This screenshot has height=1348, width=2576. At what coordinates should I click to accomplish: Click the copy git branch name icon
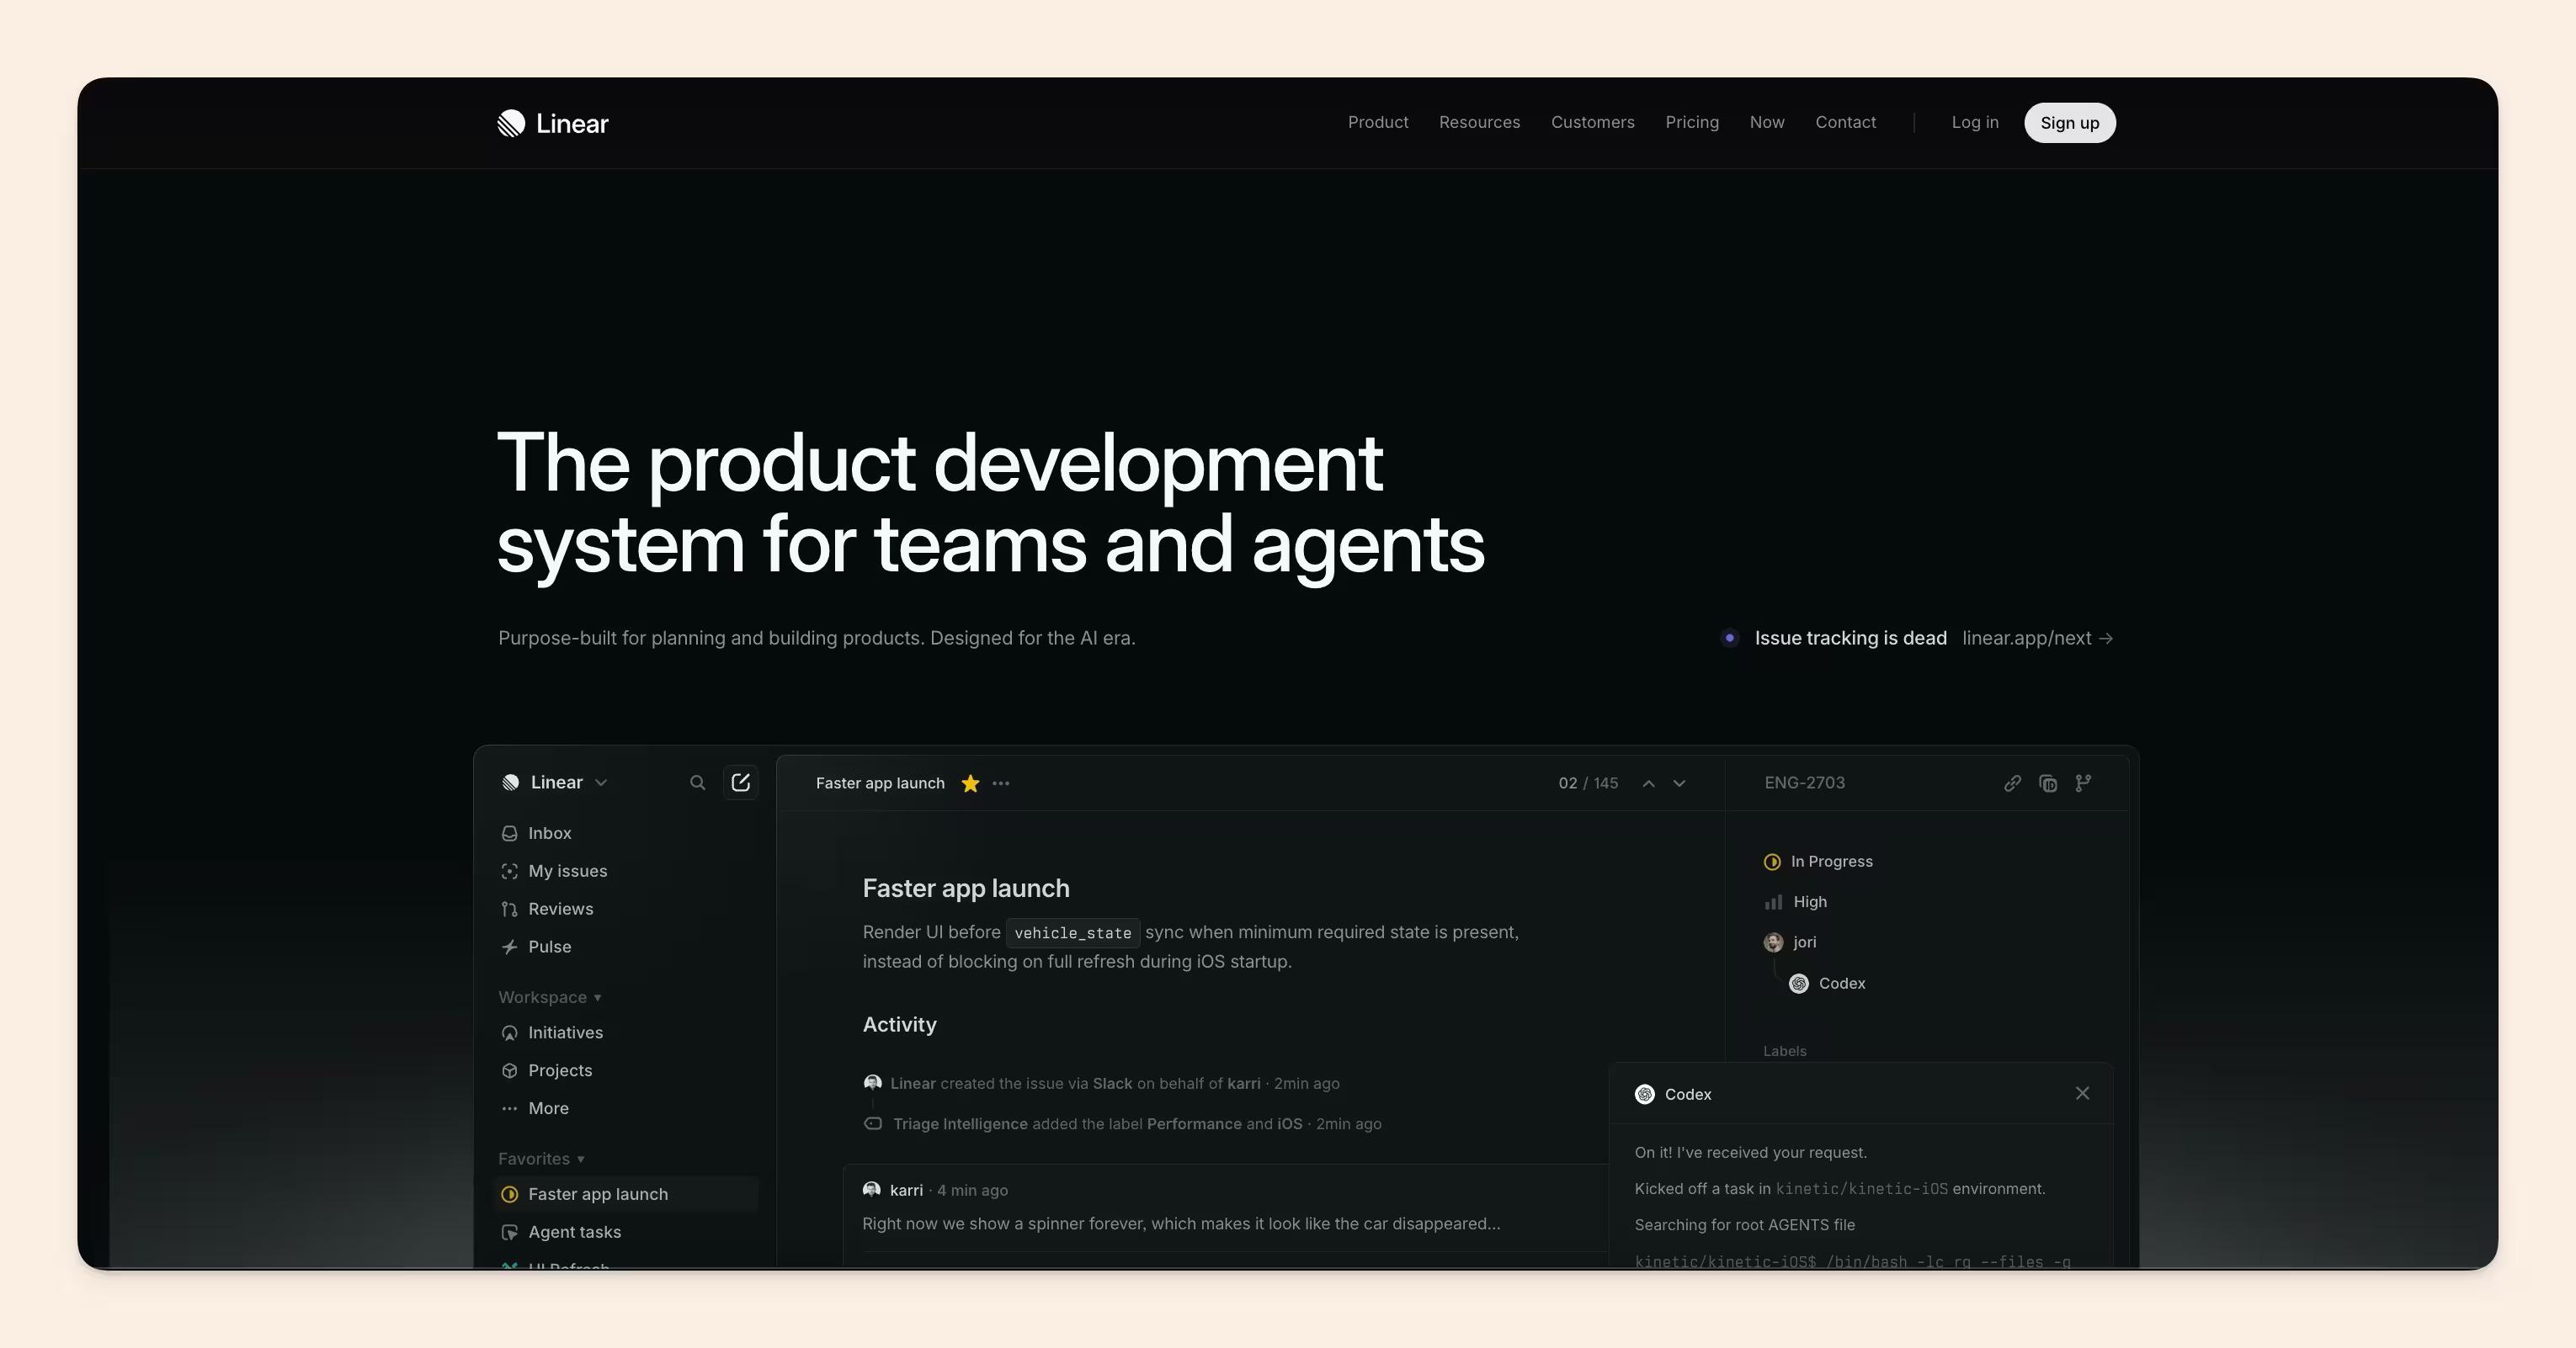tap(2083, 783)
